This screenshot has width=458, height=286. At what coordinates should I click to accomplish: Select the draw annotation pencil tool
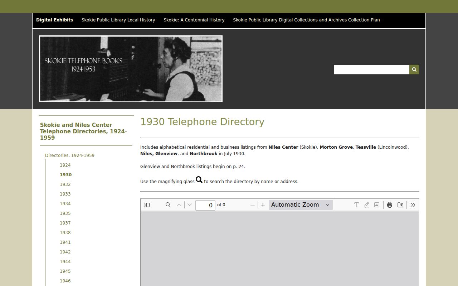click(x=367, y=205)
